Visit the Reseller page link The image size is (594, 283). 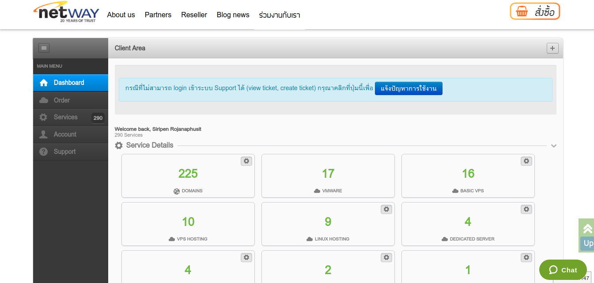click(194, 15)
